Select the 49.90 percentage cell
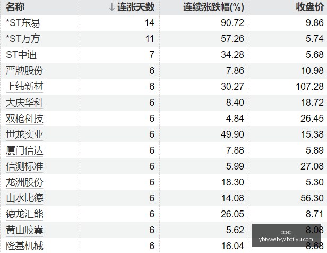327x253 pixels. point(233,134)
